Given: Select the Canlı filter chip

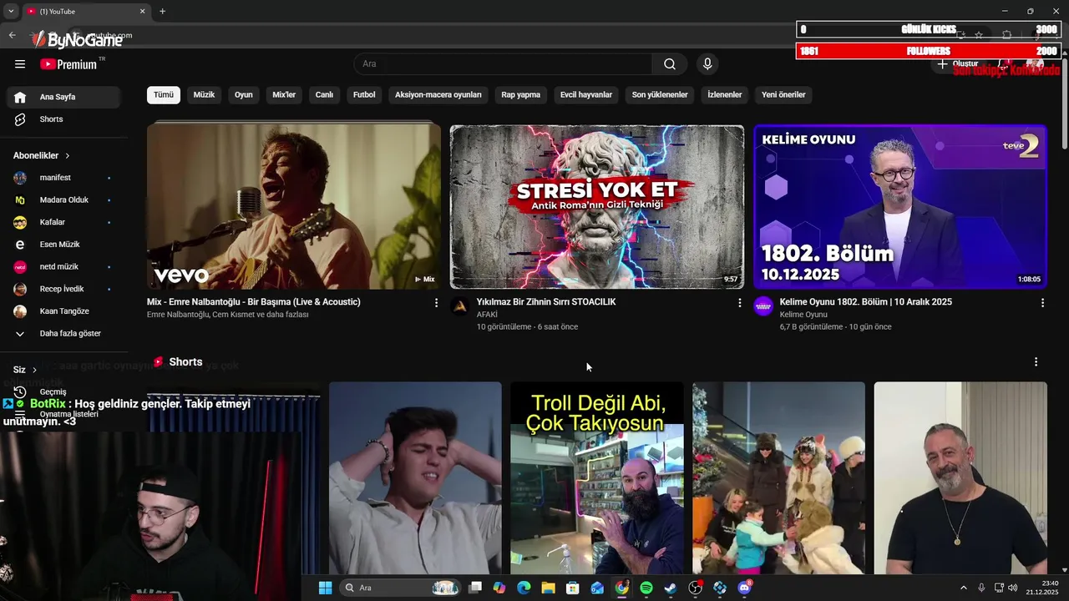Looking at the screenshot, I should click(x=324, y=95).
